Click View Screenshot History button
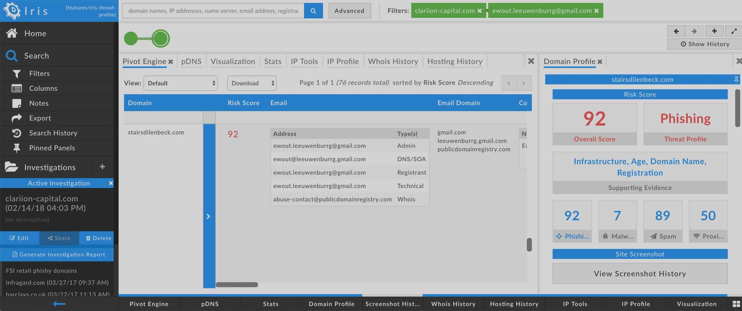 pyautogui.click(x=640, y=273)
